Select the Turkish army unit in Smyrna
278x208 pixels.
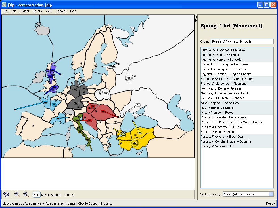tap(135, 143)
